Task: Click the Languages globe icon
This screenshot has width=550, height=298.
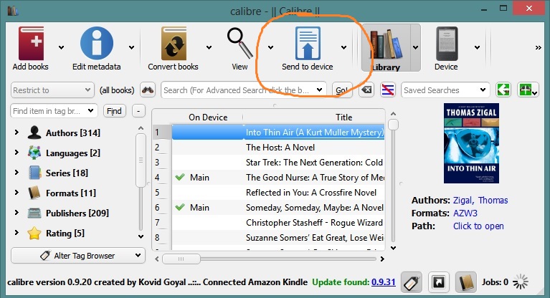Action: (34, 153)
